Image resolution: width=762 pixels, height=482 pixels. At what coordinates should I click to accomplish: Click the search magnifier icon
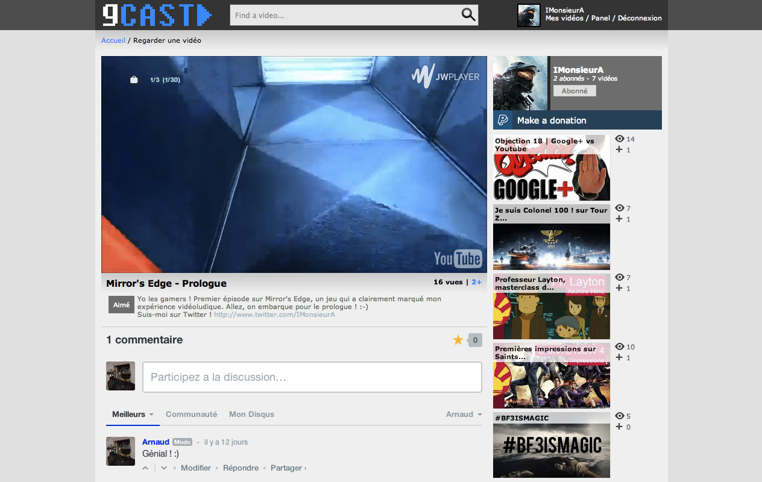pos(468,14)
